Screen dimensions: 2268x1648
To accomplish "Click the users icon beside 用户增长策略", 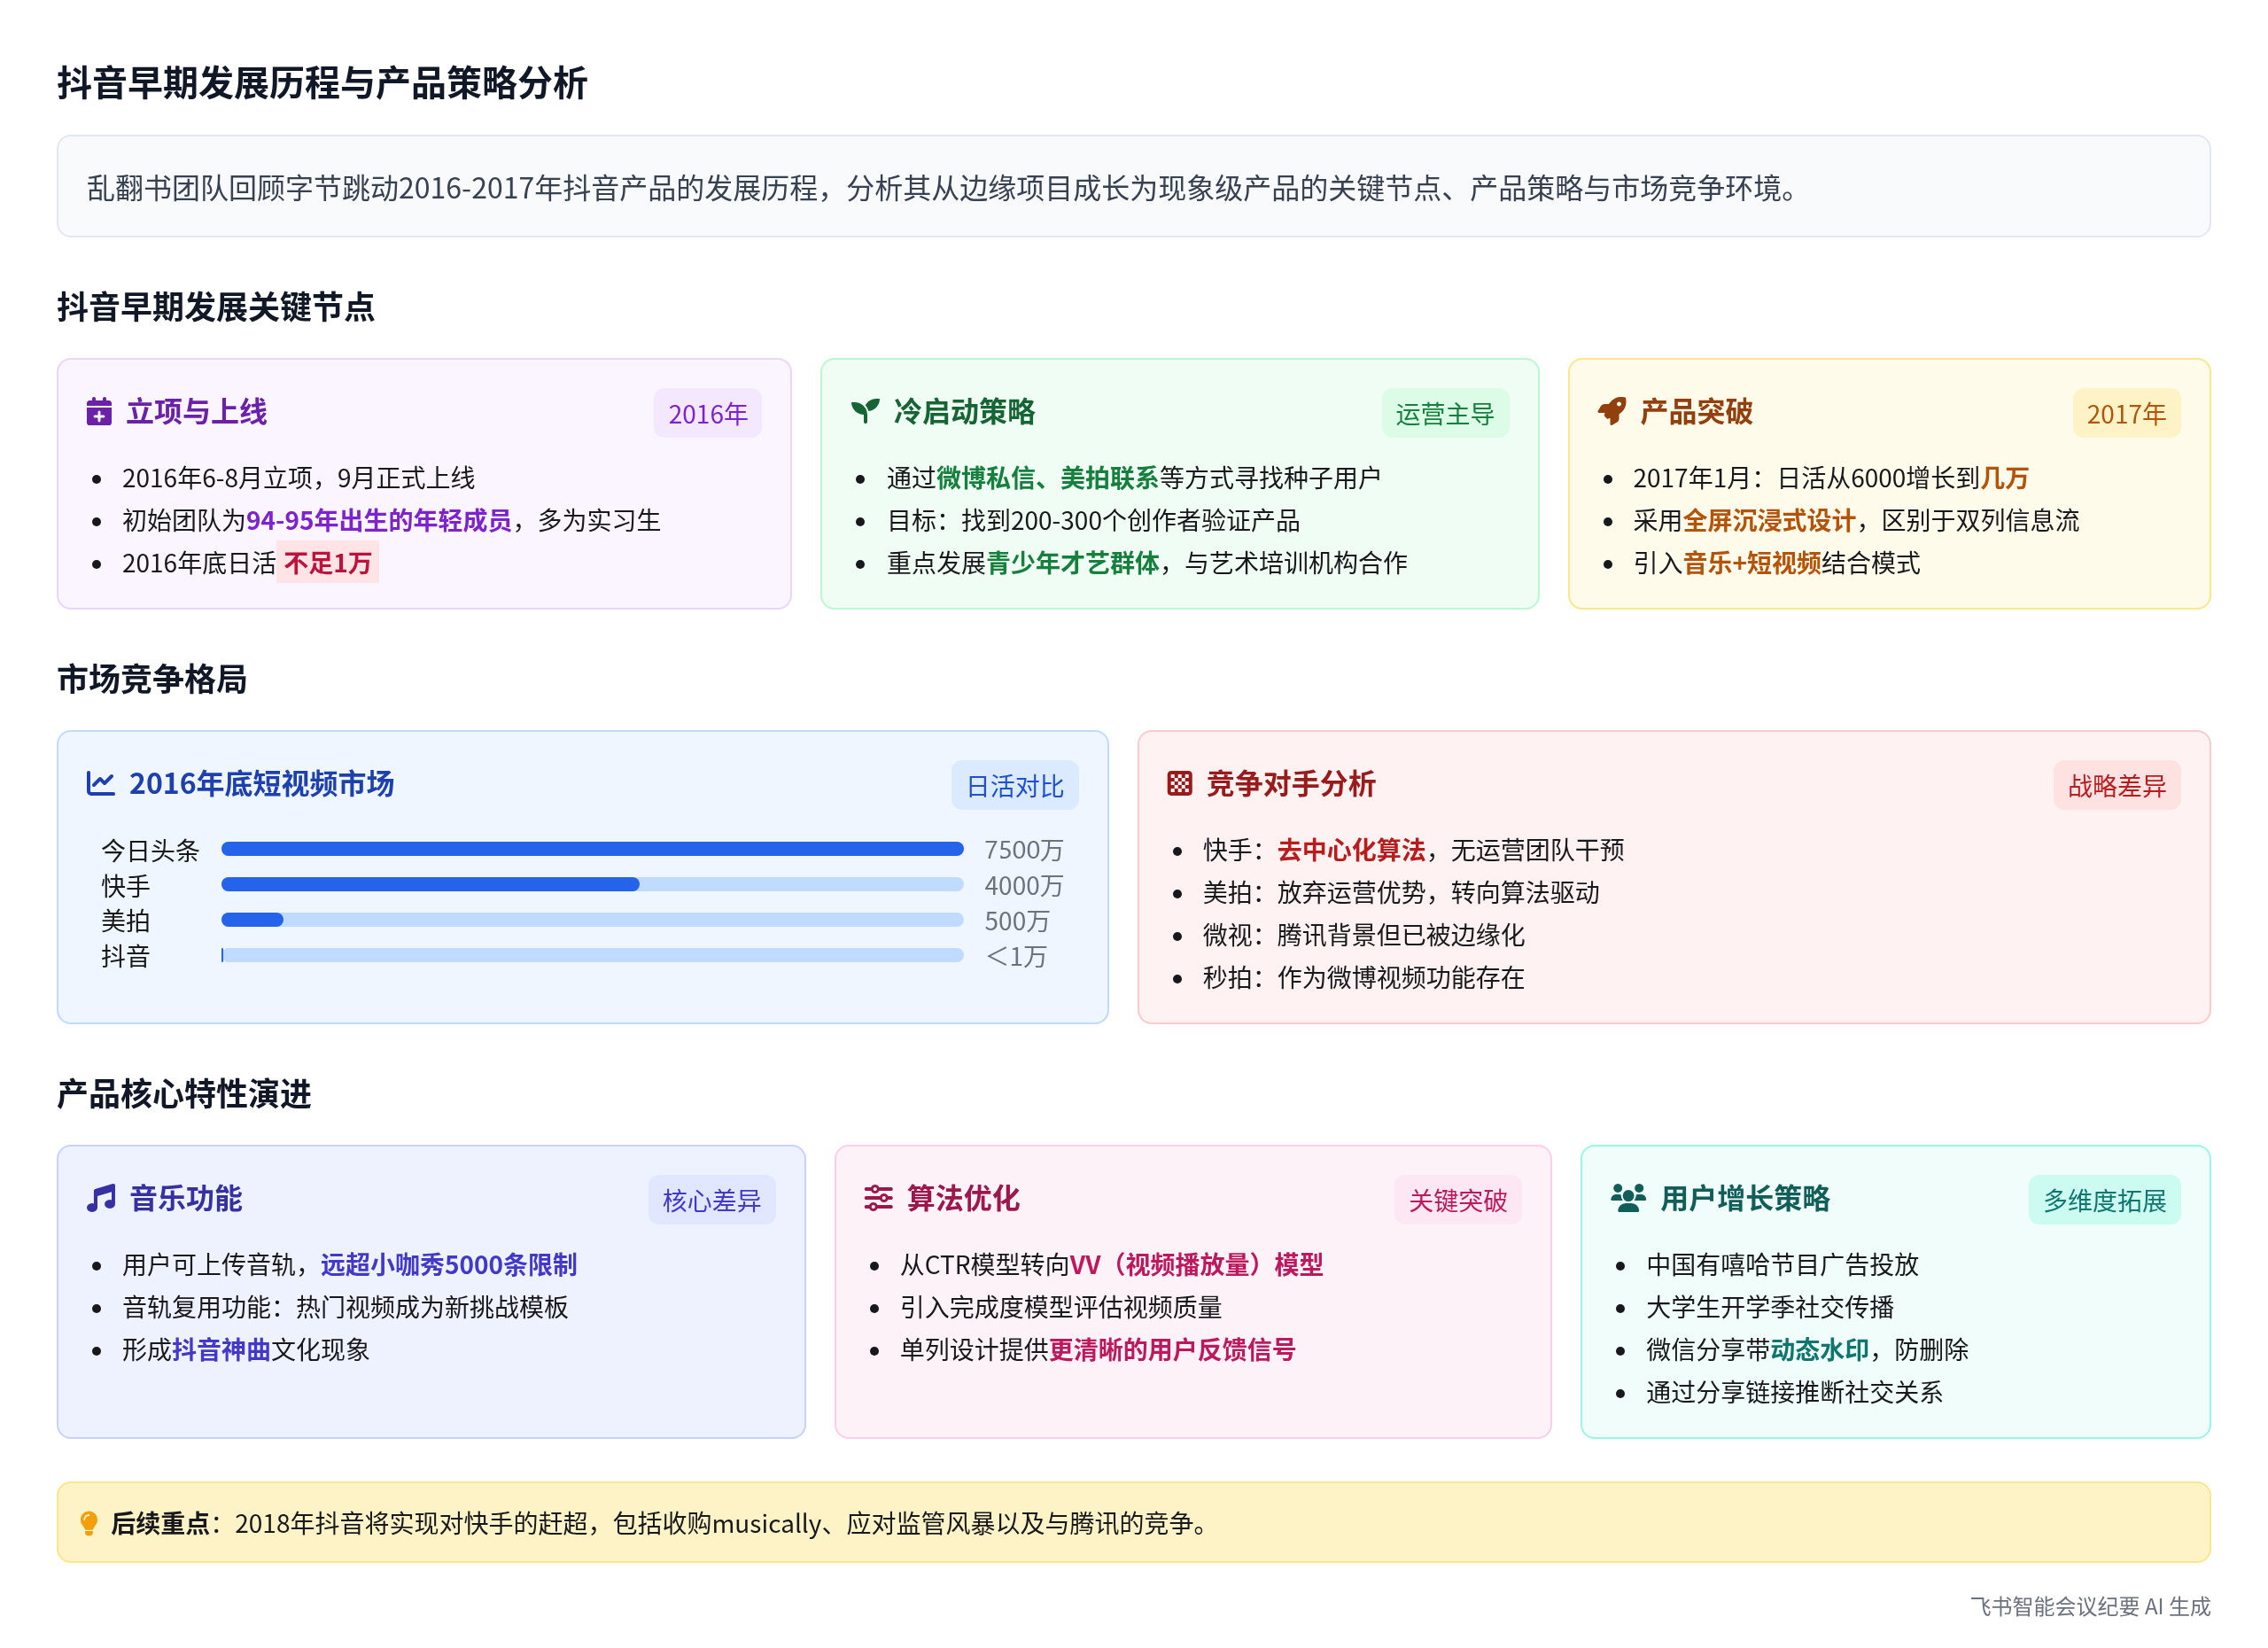I will (x=1628, y=1199).
